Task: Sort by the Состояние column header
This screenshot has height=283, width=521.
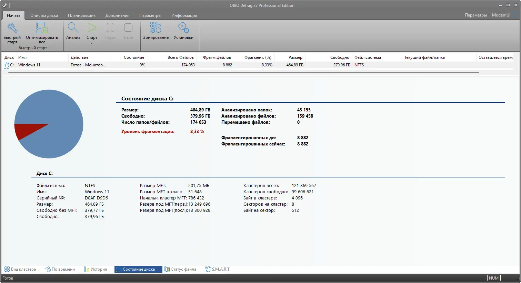Action: [x=128, y=57]
